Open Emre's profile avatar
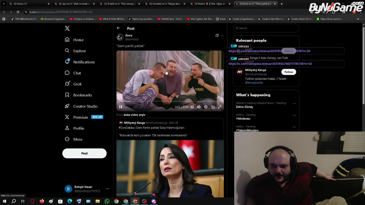The height and width of the screenshot is (205, 365). pos(120,37)
